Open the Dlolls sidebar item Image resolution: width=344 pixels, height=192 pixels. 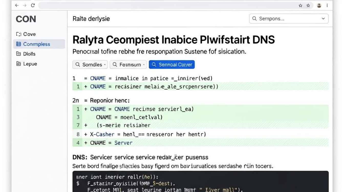click(x=39, y=54)
